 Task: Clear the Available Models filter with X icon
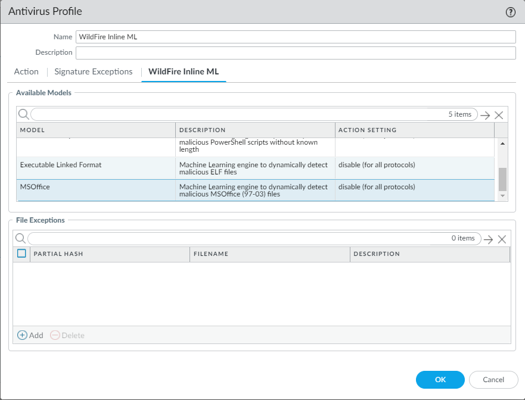coord(499,115)
